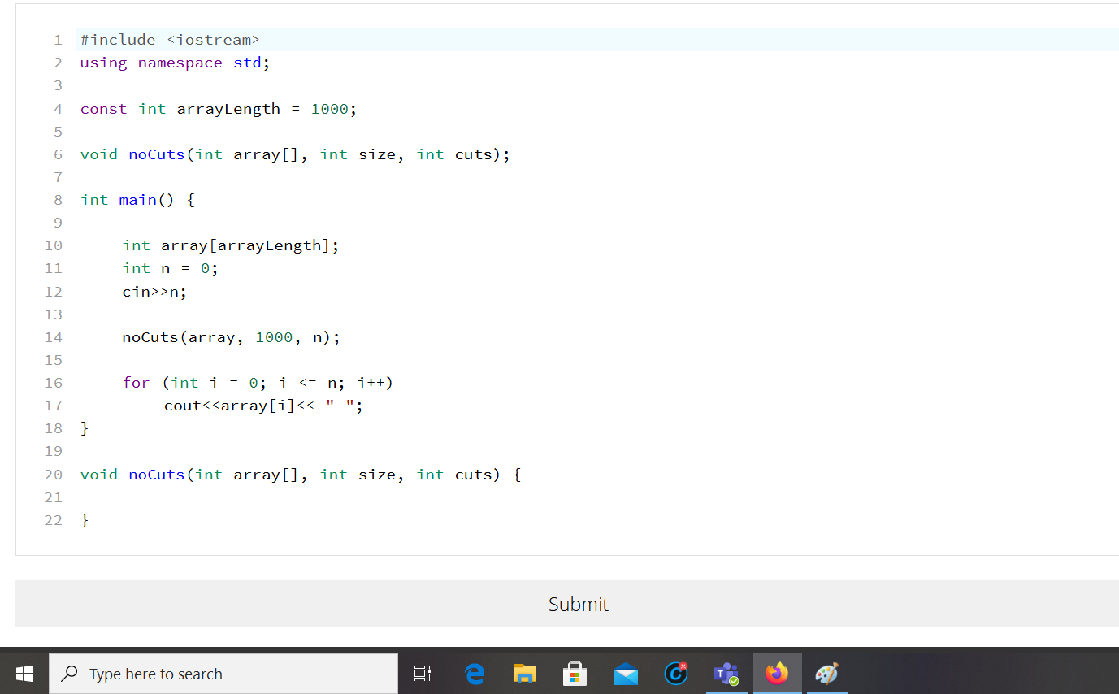Place cursor on the cin>>n statement
Viewport: 1119px width, 694px height.
coord(153,291)
